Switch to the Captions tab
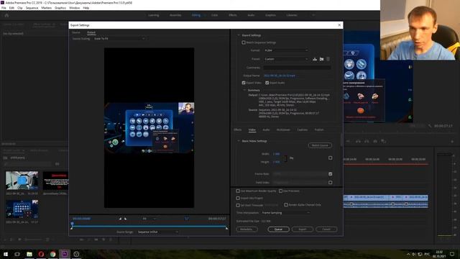 click(x=302, y=129)
